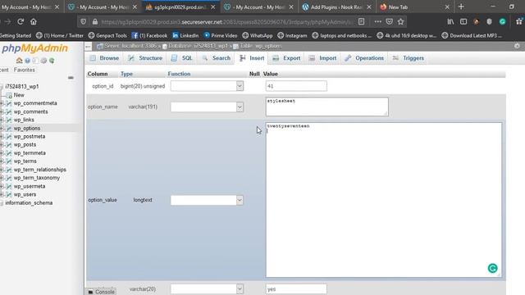
Task: Open phpMyAdmin documentation help icon
Action: pos(27,61)
